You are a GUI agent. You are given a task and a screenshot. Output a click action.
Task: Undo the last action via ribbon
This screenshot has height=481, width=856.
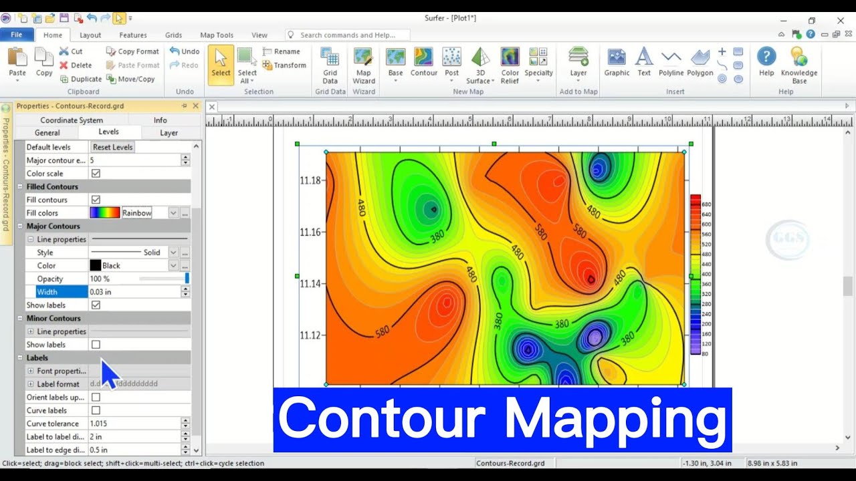coord(185,51)
